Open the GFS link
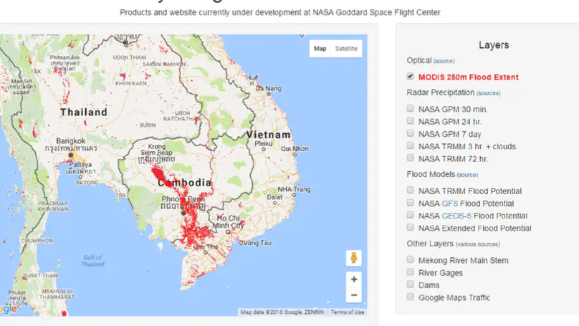 (449, 203)
